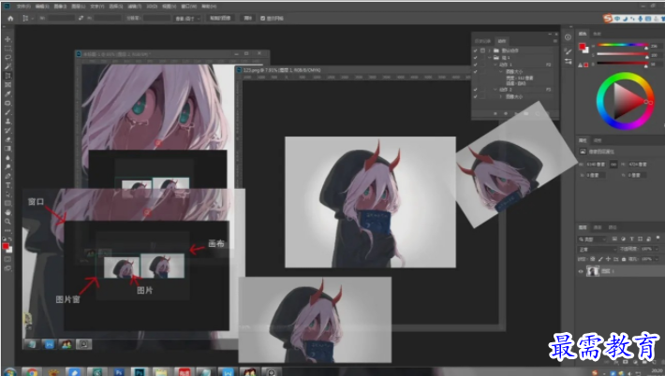Toggle checkmark for 组 1 action set
The height and width of the screenshot is (376, 665).
476,58
